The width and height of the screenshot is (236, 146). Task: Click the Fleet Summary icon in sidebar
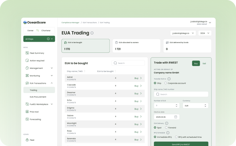click(27, 53)
